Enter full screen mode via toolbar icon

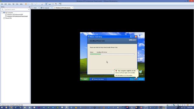pos(53,4)
